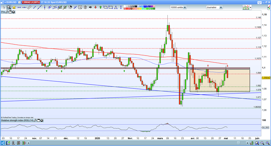271x146 pixels.
Task: Close the RSI indicator panel
Action: coord(42,120)
